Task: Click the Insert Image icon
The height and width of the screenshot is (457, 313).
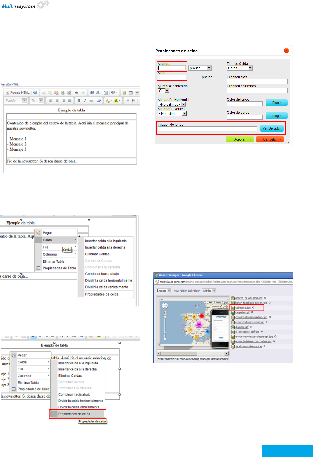Action: point(124,93)
